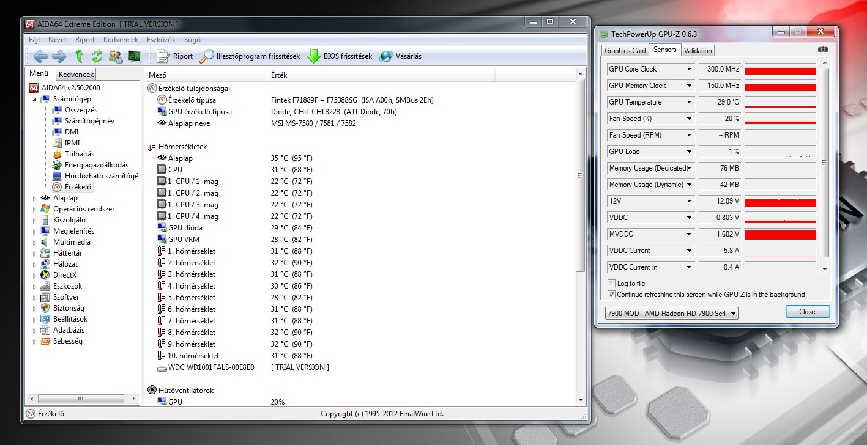Switch to the Validation tab in GPU-Z
The image size is (867, 445).
(698, 51)
